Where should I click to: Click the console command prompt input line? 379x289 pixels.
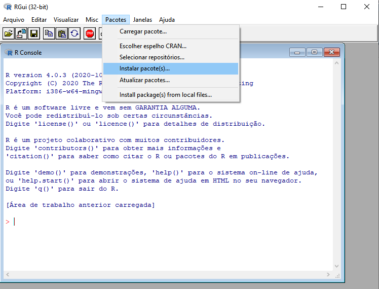click(168, 222)
